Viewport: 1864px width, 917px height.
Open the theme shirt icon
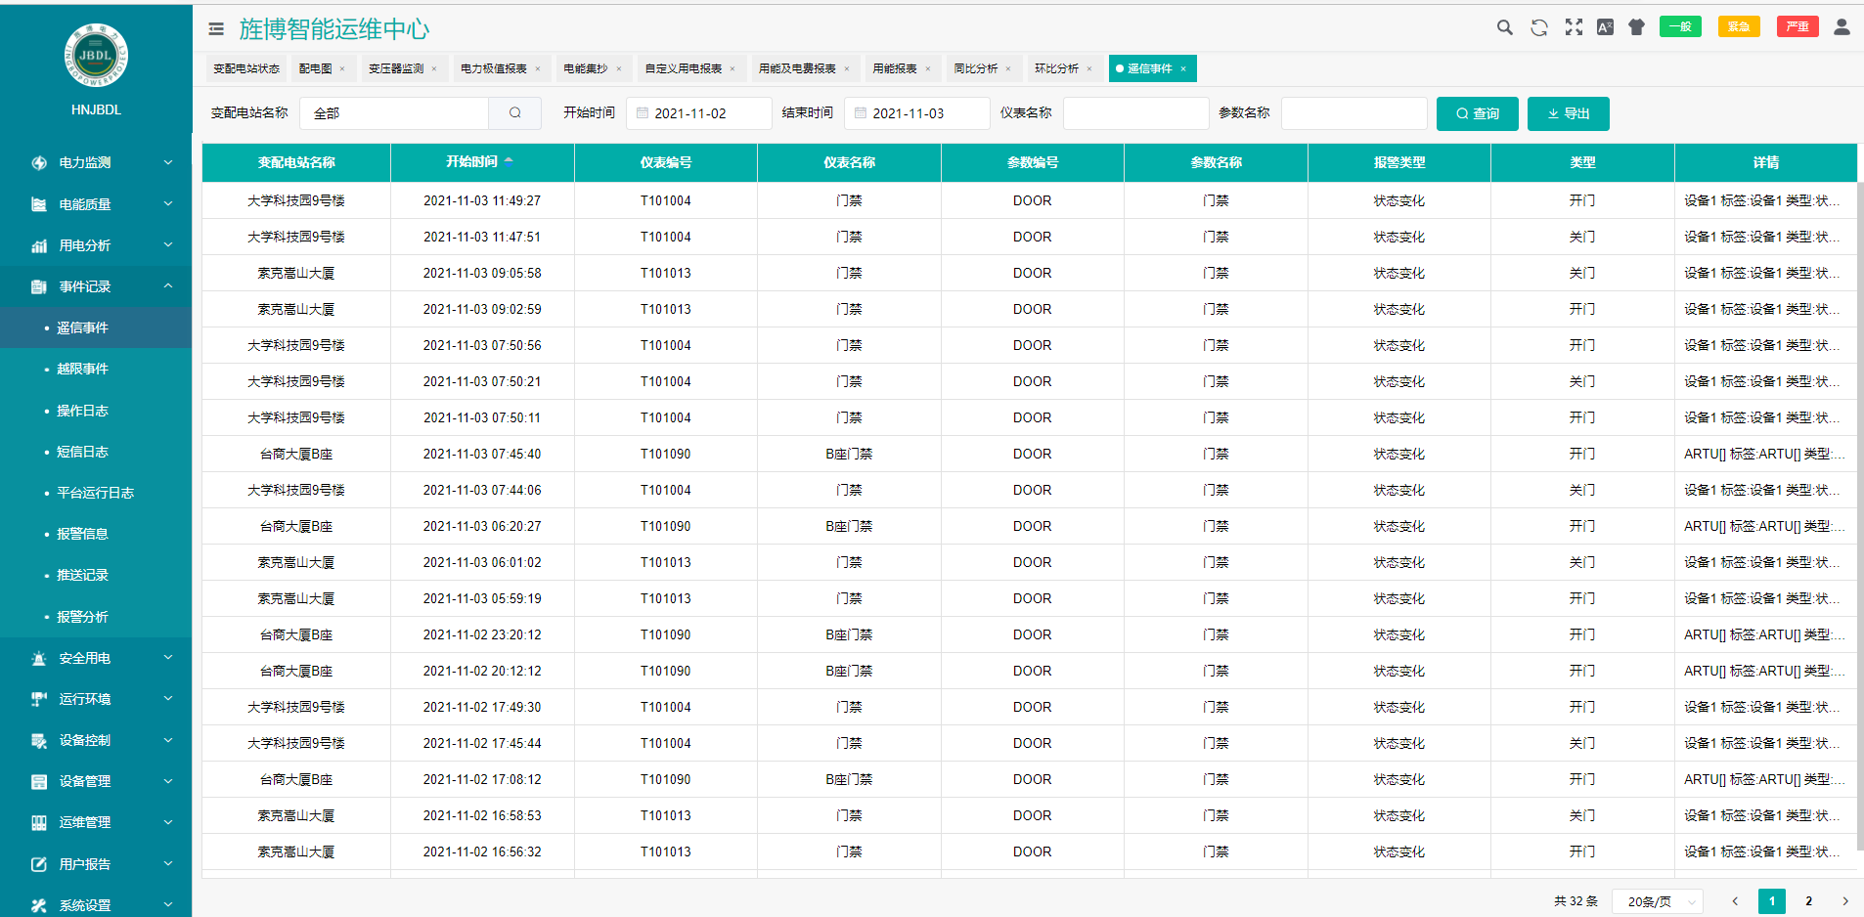point(1636,27)
